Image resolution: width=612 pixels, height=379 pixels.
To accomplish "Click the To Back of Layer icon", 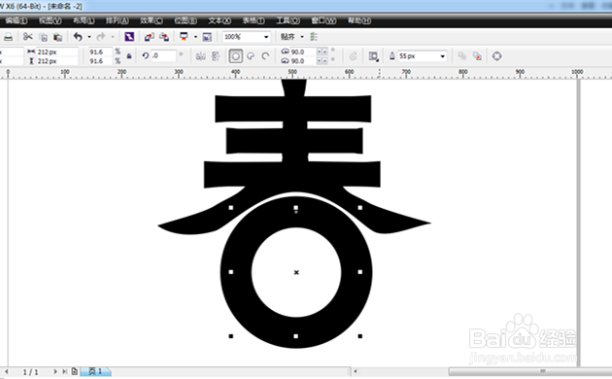I will pos(477,56).
